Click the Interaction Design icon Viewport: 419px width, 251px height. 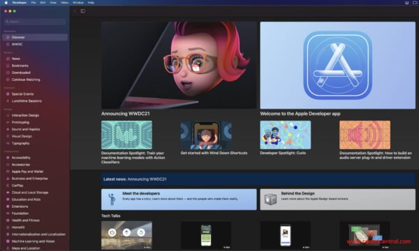8,115
